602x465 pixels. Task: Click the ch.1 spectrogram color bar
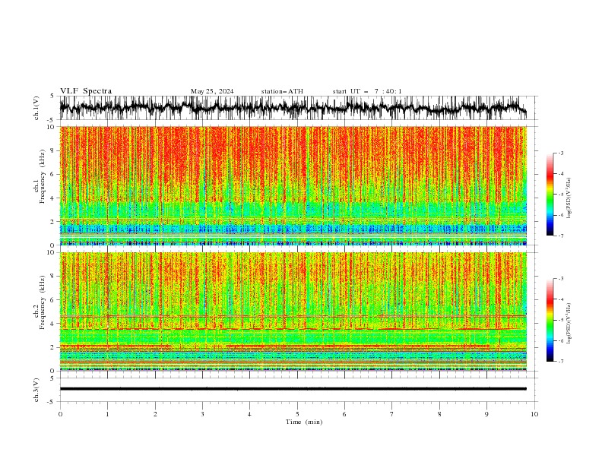(550, 195)
